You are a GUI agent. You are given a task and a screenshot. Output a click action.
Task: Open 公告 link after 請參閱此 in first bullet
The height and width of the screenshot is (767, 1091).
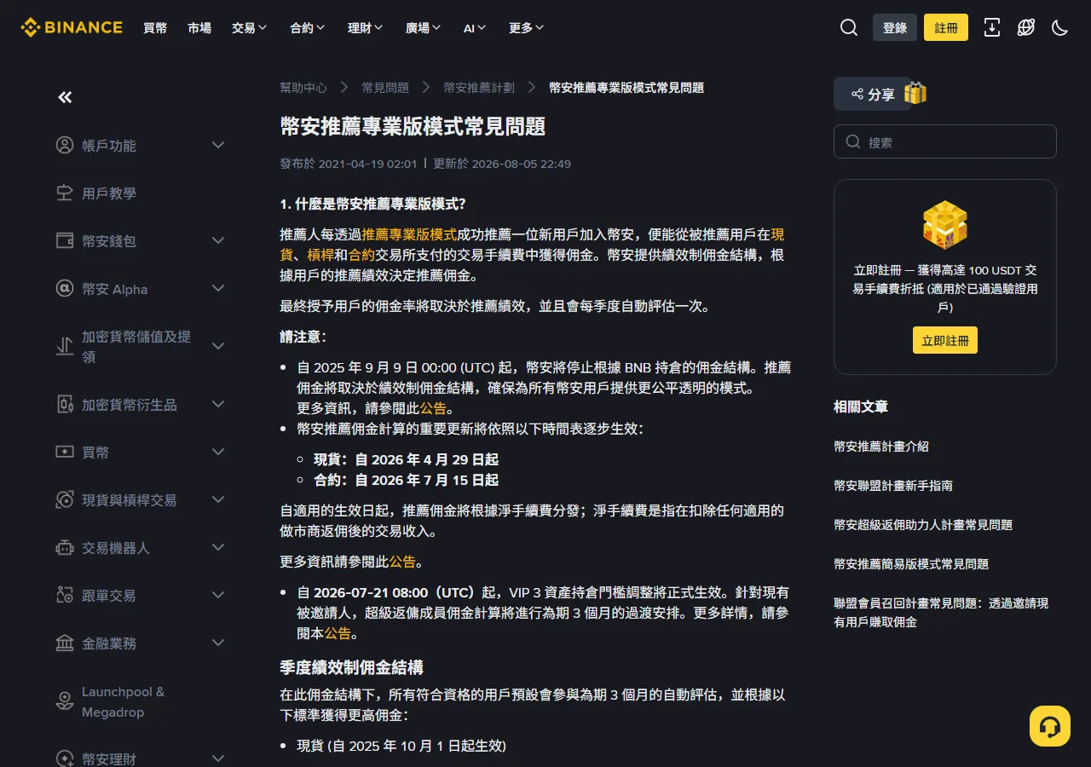click(x=433, y=408)
